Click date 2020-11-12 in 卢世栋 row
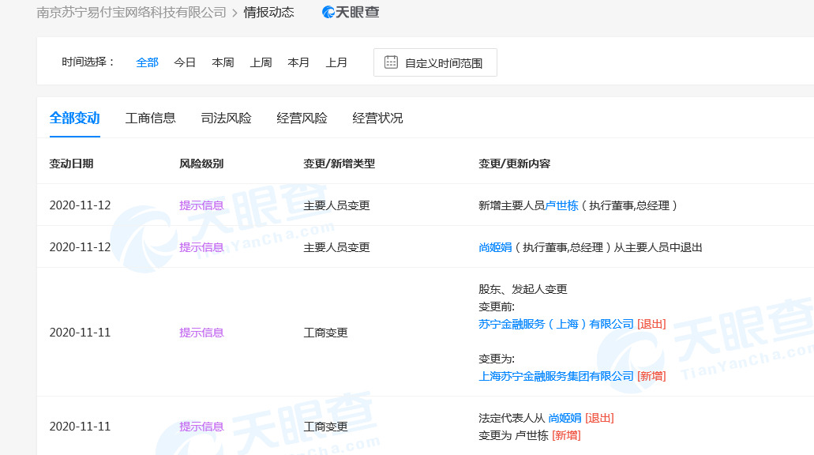This screenshot has height=455, width=814. (x=80, y=205)
